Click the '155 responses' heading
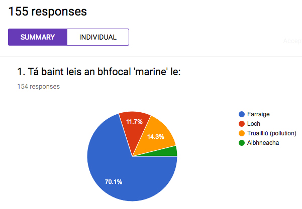The image size is (302, 209). (x=48, y=12)
